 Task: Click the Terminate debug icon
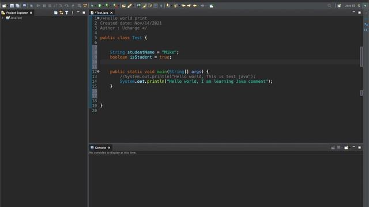point(50,6)
